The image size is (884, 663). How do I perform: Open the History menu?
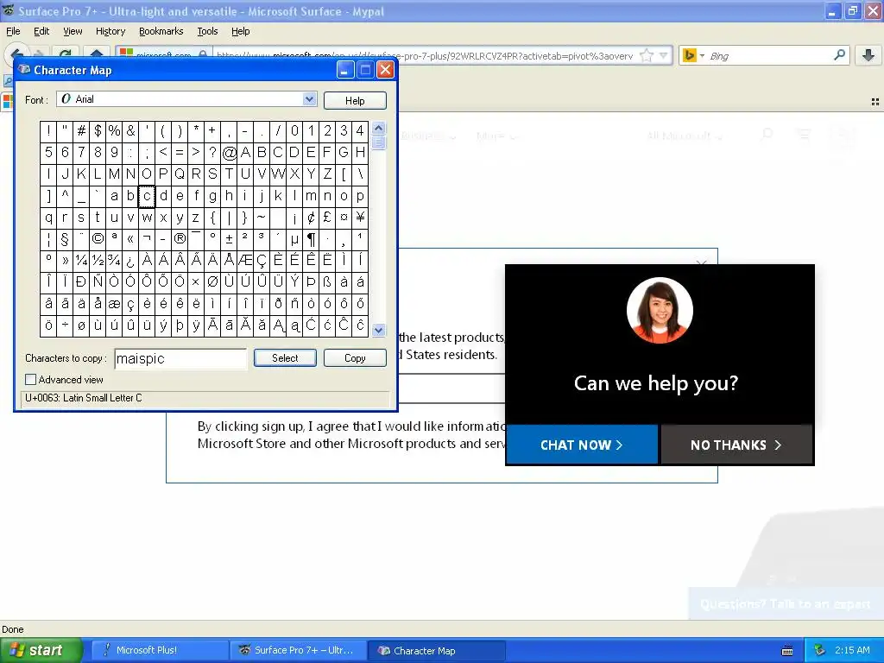(x=110, y=32)
